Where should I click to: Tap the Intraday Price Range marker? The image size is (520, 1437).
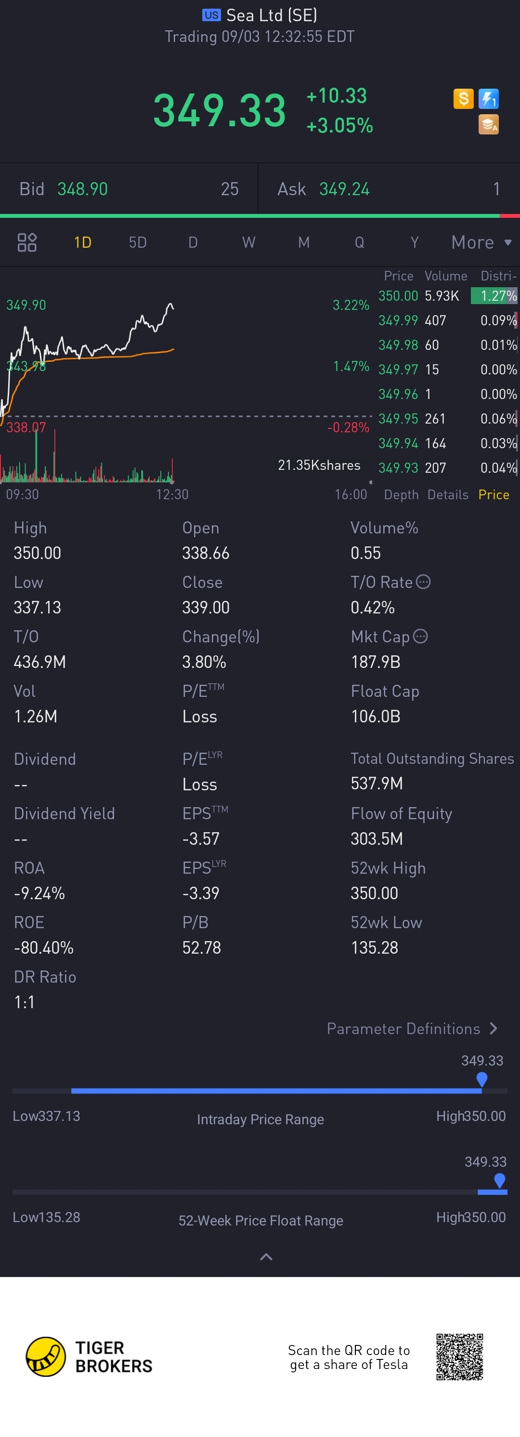pos(482,1079)
